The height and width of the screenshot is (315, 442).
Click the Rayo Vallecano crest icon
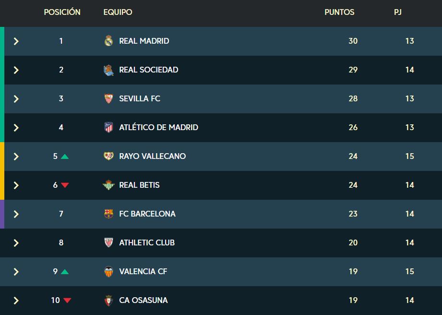[108, 156]
